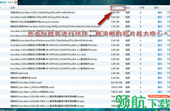Select file name ending in x264-人人.mkv
The height and width of the screenshot is (111, 170).
tap(48, 55)
